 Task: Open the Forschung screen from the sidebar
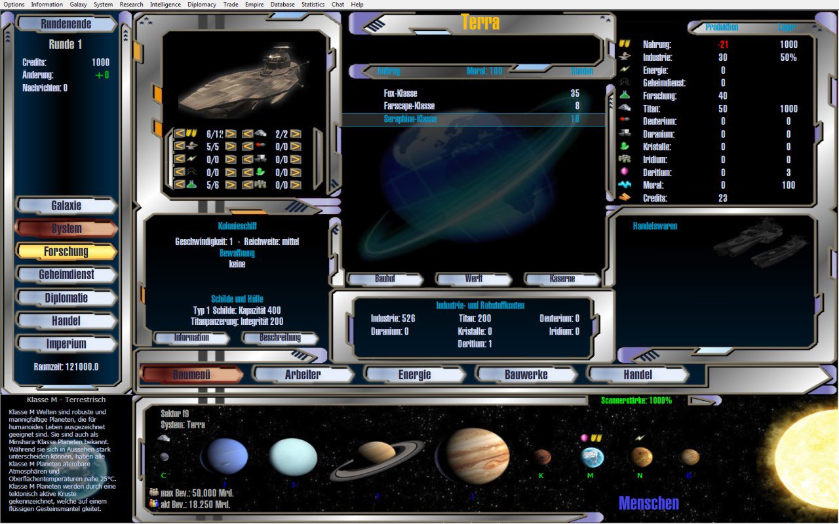66,252
